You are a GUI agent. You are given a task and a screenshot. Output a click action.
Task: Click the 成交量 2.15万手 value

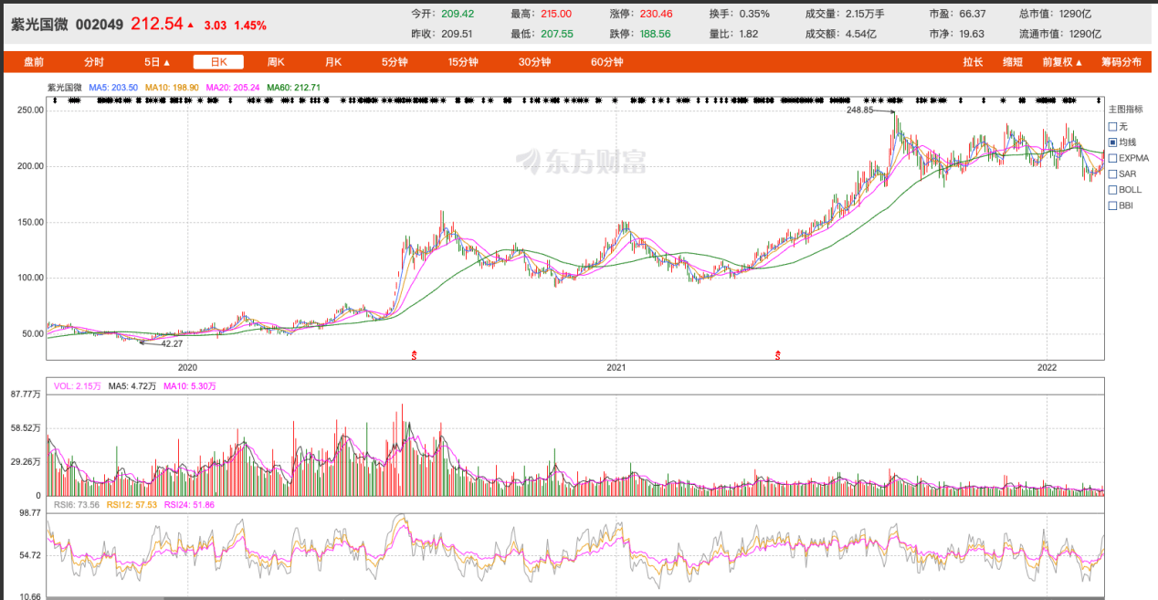point(865,14)
